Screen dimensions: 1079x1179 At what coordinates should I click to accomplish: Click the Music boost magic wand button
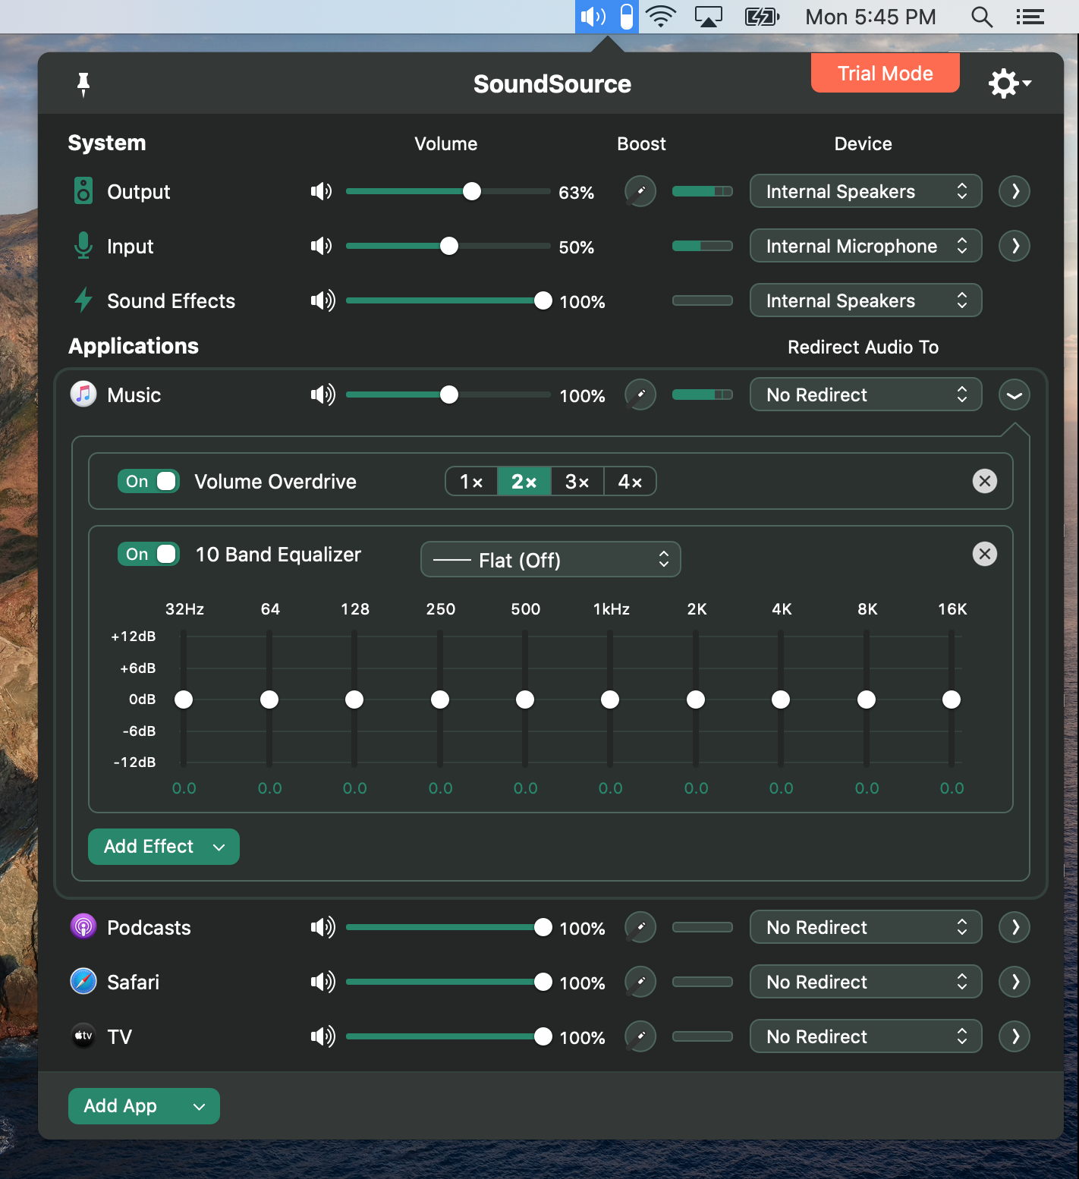[x=640, y=395]
